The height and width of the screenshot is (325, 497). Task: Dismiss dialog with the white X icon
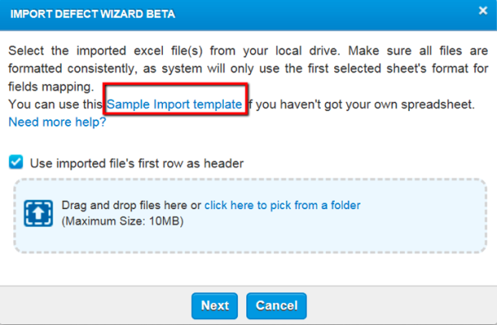coord(483,11)
